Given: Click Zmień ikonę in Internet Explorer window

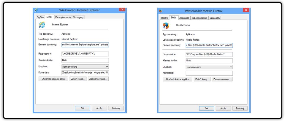Looking at the screenshot, I should tap(78, 79).
